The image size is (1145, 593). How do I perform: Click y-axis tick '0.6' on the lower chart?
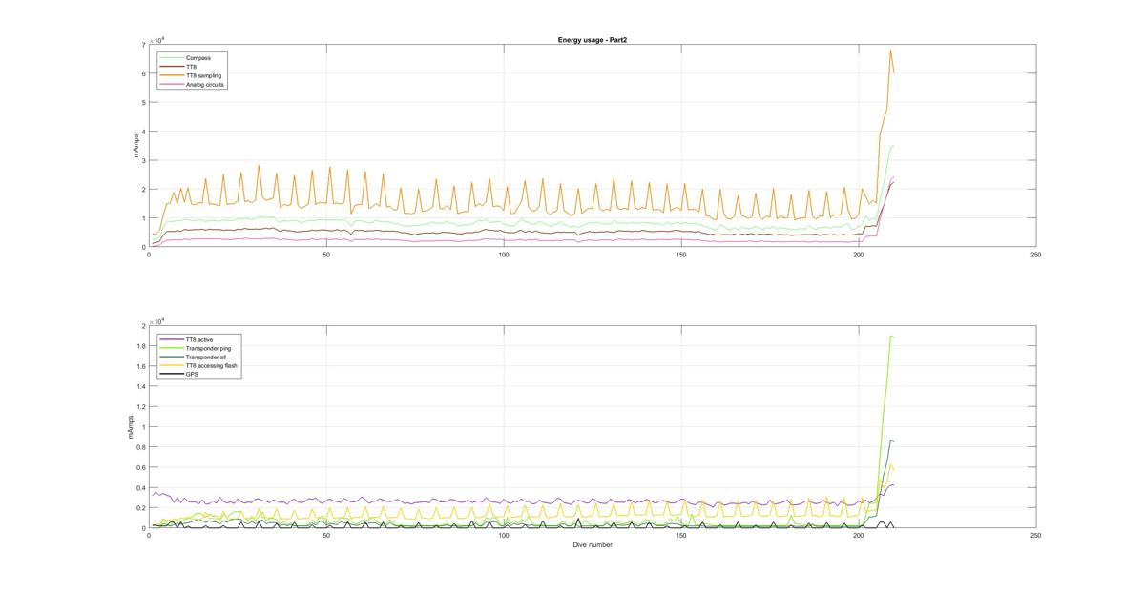141,467
